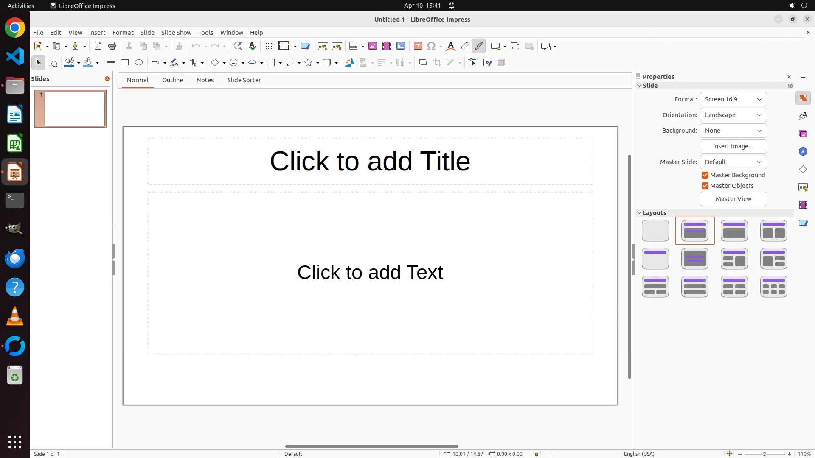The image size is (815, 458).
Task: Uncheck the Master Background checkbox
Action: pyautogui.click(x=705, y=175)
